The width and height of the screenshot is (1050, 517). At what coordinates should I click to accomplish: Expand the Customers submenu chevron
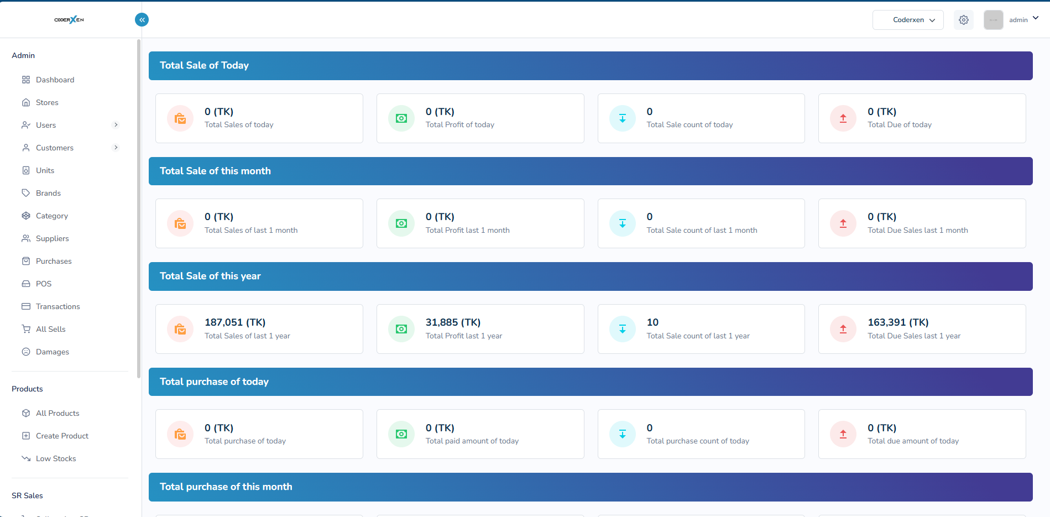[116, 148]
